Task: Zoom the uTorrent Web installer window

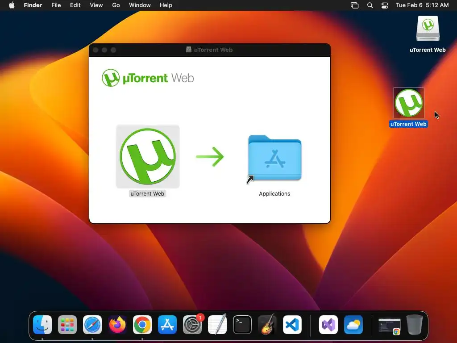Action: [x=113, y=50]
